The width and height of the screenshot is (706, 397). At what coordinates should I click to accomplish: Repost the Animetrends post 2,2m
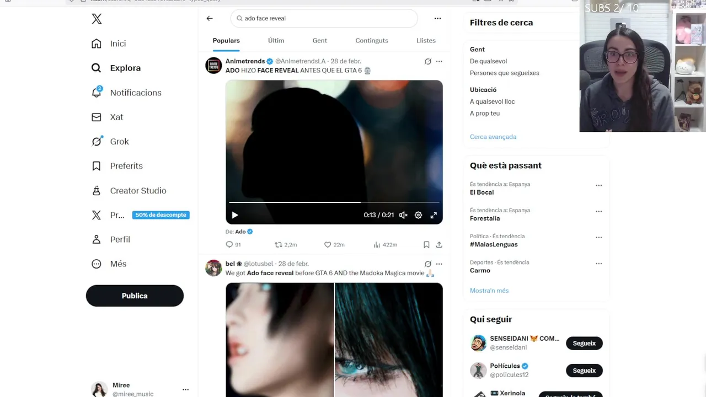[x=286, y=245]
